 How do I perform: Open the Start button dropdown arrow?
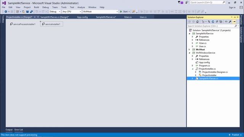tap(129, 12)
